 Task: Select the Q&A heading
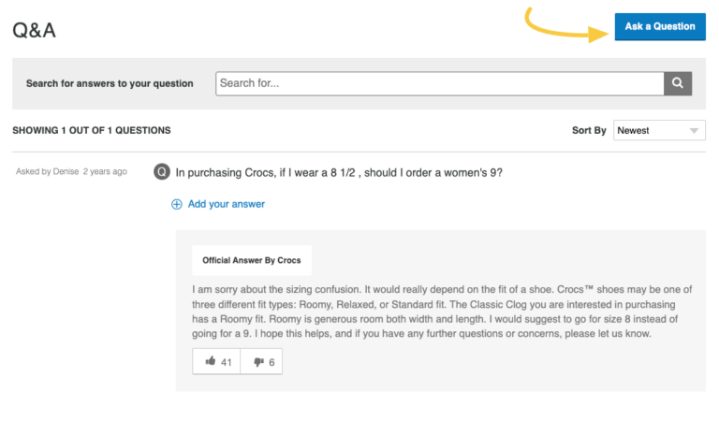[x=35, y=30]
